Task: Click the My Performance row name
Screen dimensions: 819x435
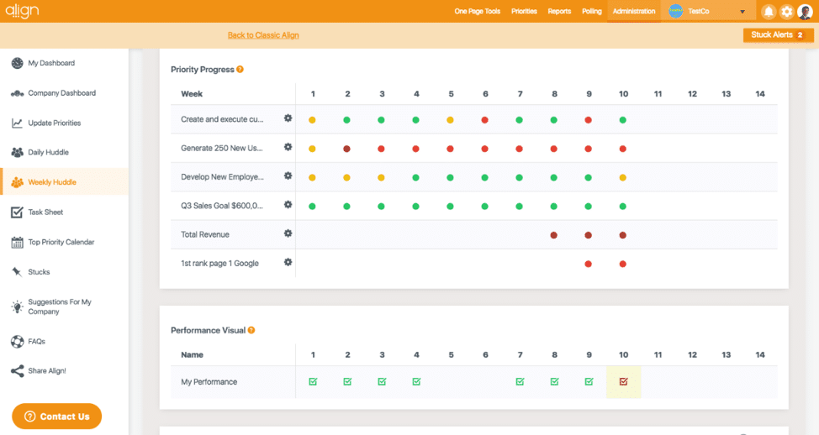Action: pos(209,382)
